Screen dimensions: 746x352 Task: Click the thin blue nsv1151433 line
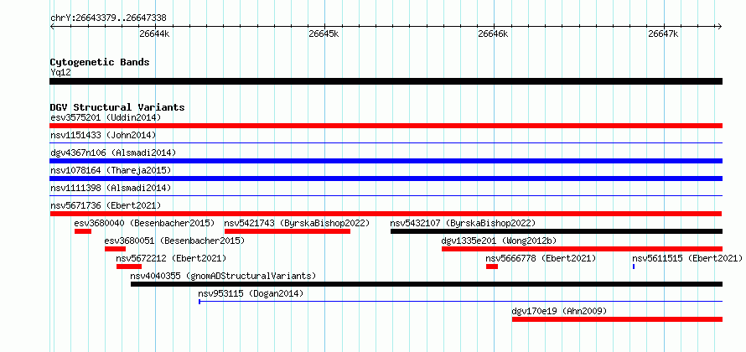(386, 142)
